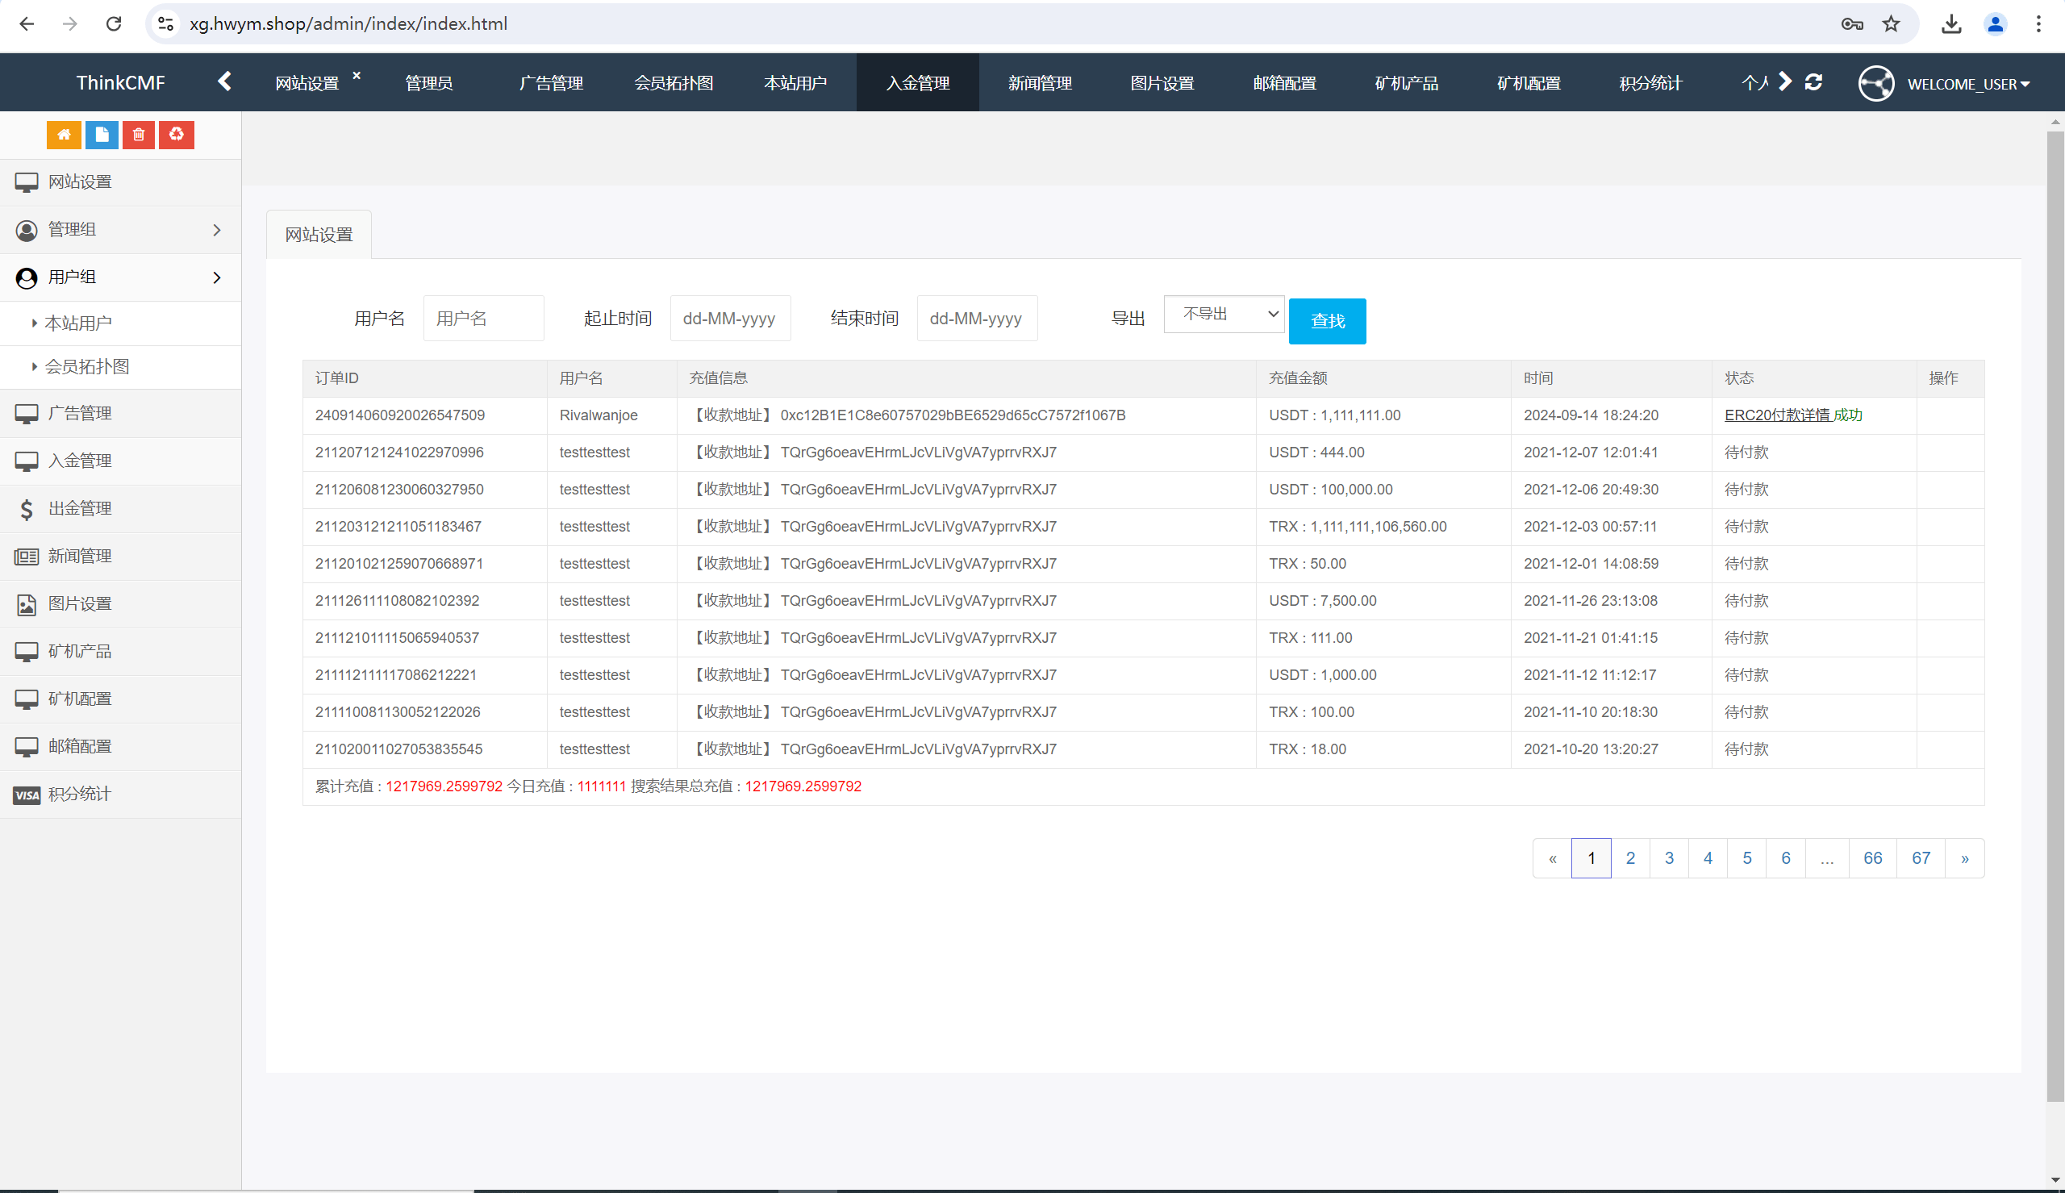Bookmark this page with the star icon
The width and height of the screenshot is (2065, 1193).
1892,23
